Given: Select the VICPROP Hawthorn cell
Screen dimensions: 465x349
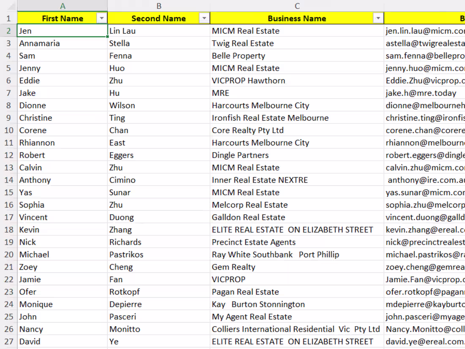Looking at the screenshot, I should 297,81.
